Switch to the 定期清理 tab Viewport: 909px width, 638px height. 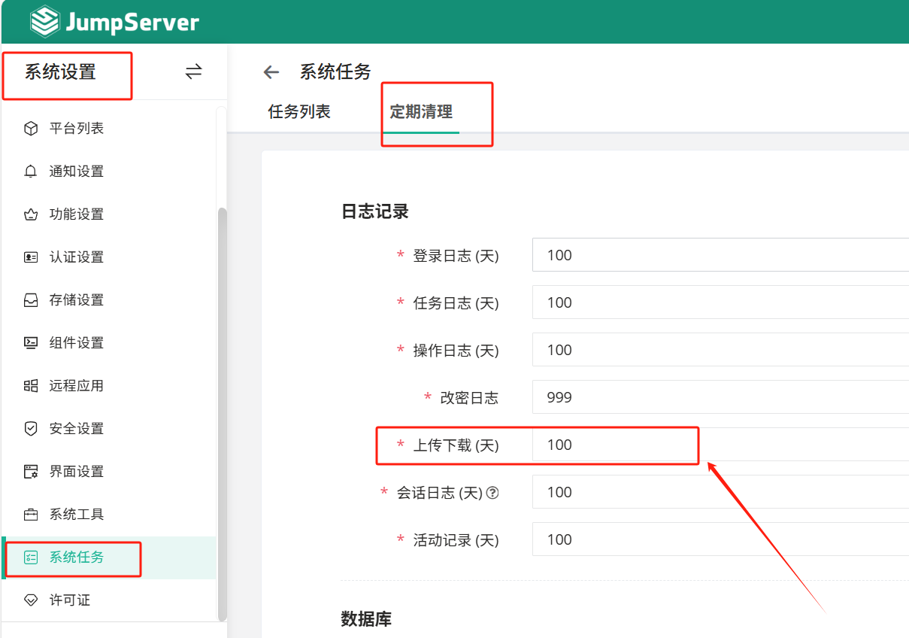point(421,112)
